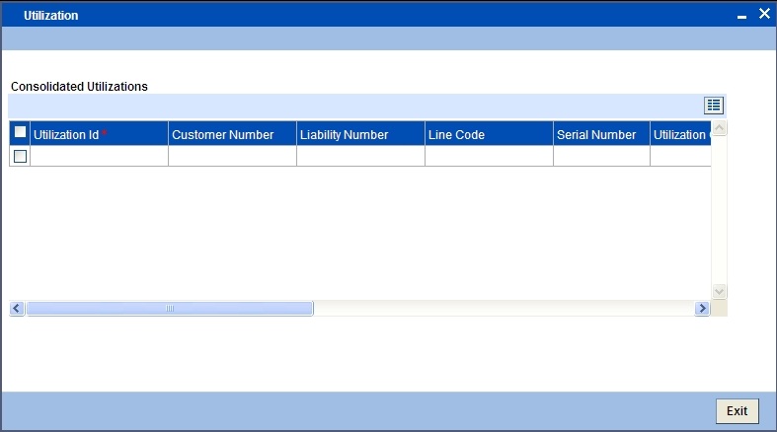Click the Customer Number column header
The width and height of the screenshot is (777, 432).
pos(232,134)
